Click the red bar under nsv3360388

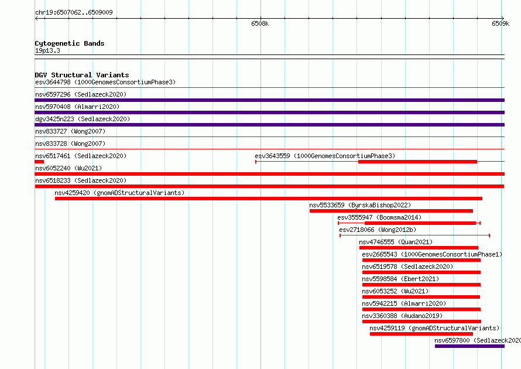(x=421, y=322)
